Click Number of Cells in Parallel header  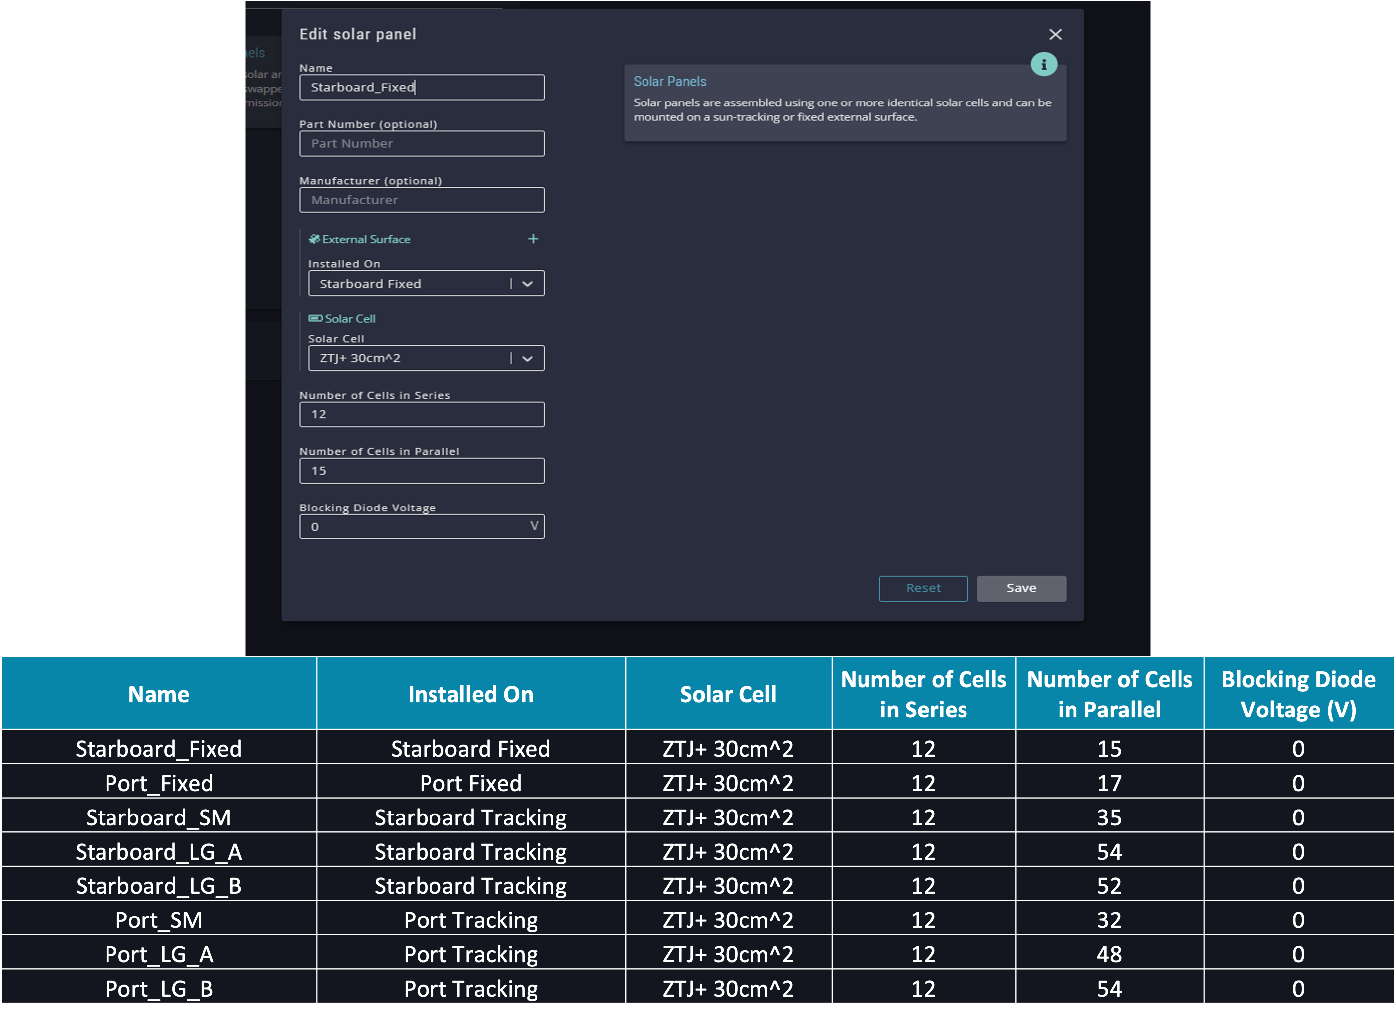tap(1109, 694)
